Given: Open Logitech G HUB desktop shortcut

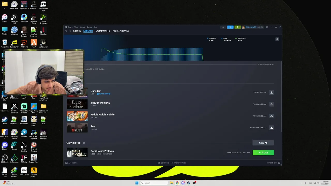Looking at the screenshot, I should click(14, 19).
